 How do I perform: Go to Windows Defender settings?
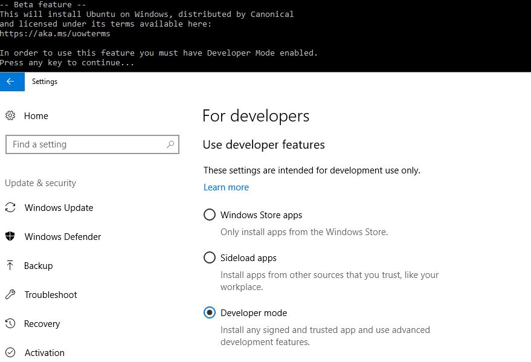[x=63, y=237]
